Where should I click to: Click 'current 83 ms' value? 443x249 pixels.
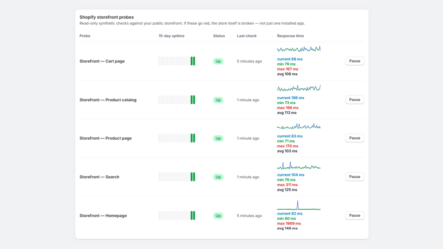pos(290,136)
